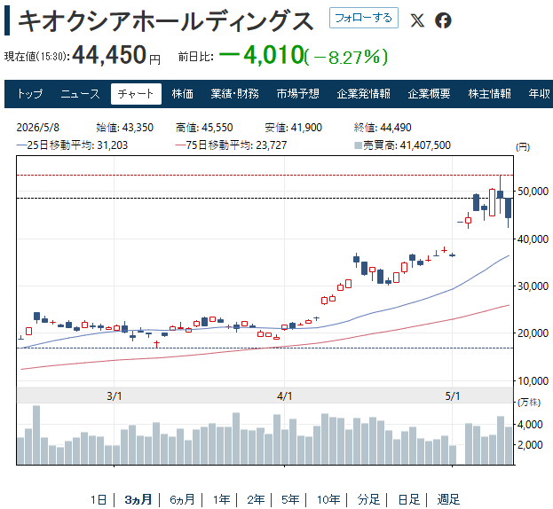
Task: Click the 始値: 43,350 value
Action: [124, 127]
